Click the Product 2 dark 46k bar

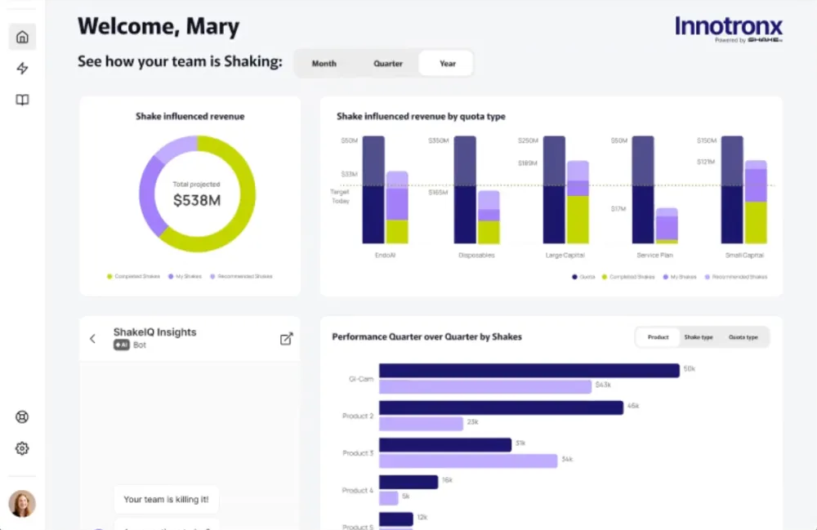point(502,408)
